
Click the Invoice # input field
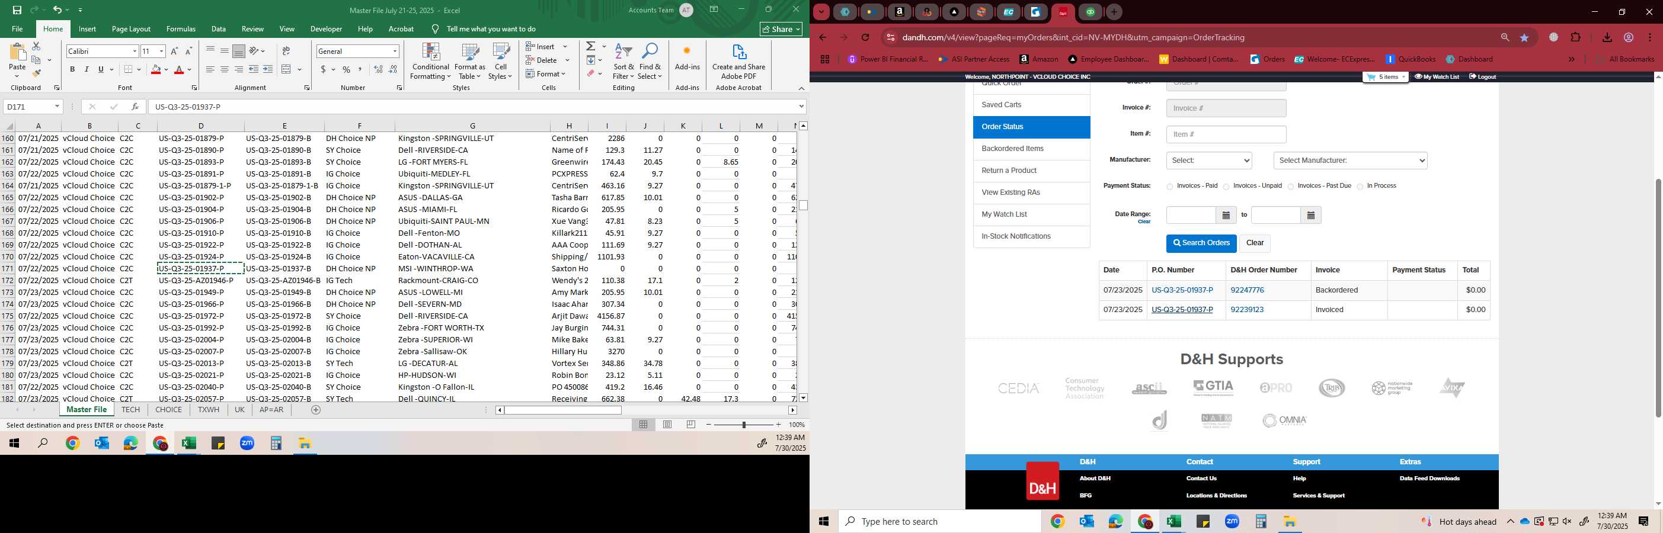coord(1226,108)
